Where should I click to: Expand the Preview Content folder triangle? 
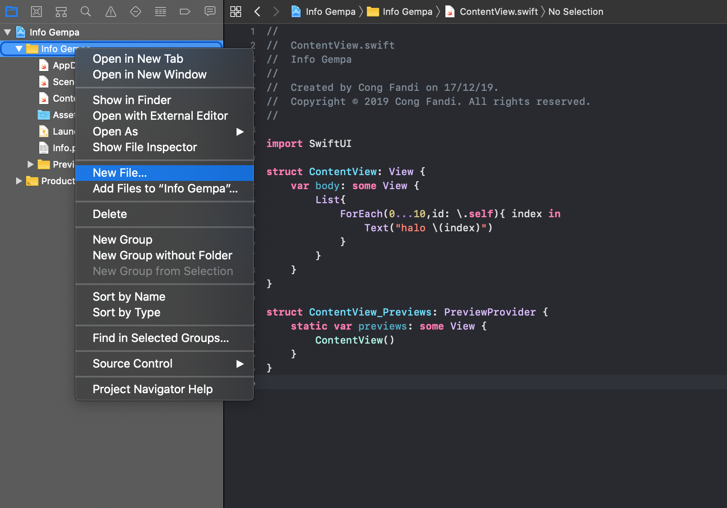pyautogui.click(x=30, y=164)
